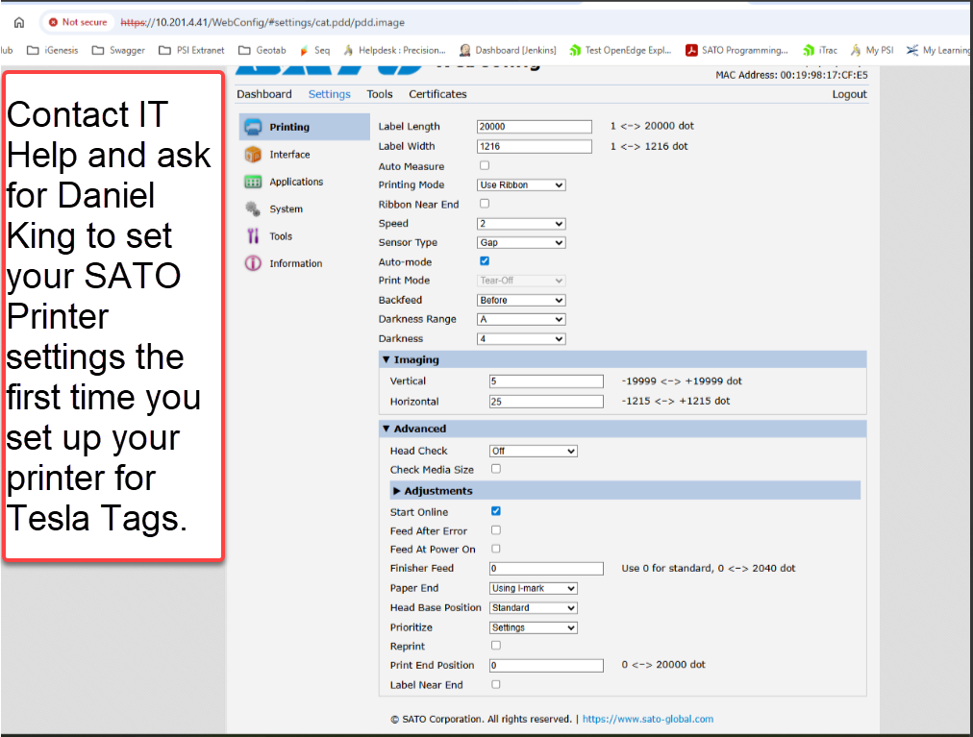973x737 pixels.
Task: Open the Swagger bookmark folder
Action: click(x=118, y=50)
